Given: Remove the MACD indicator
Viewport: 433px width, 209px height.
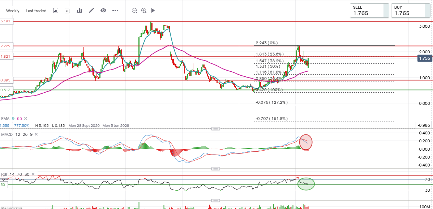Looking at the screenshot, I should (37, 134).
